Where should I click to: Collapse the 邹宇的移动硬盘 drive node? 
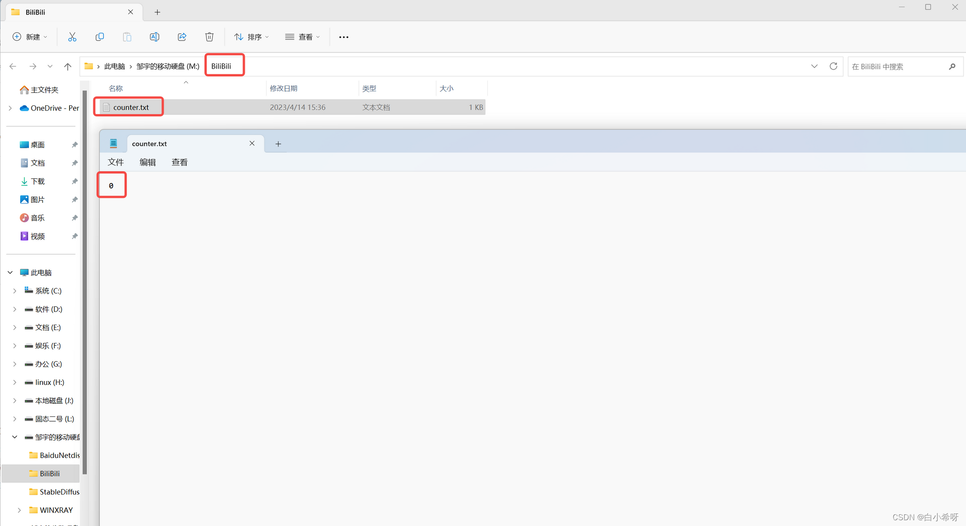(x=14, y=437)
